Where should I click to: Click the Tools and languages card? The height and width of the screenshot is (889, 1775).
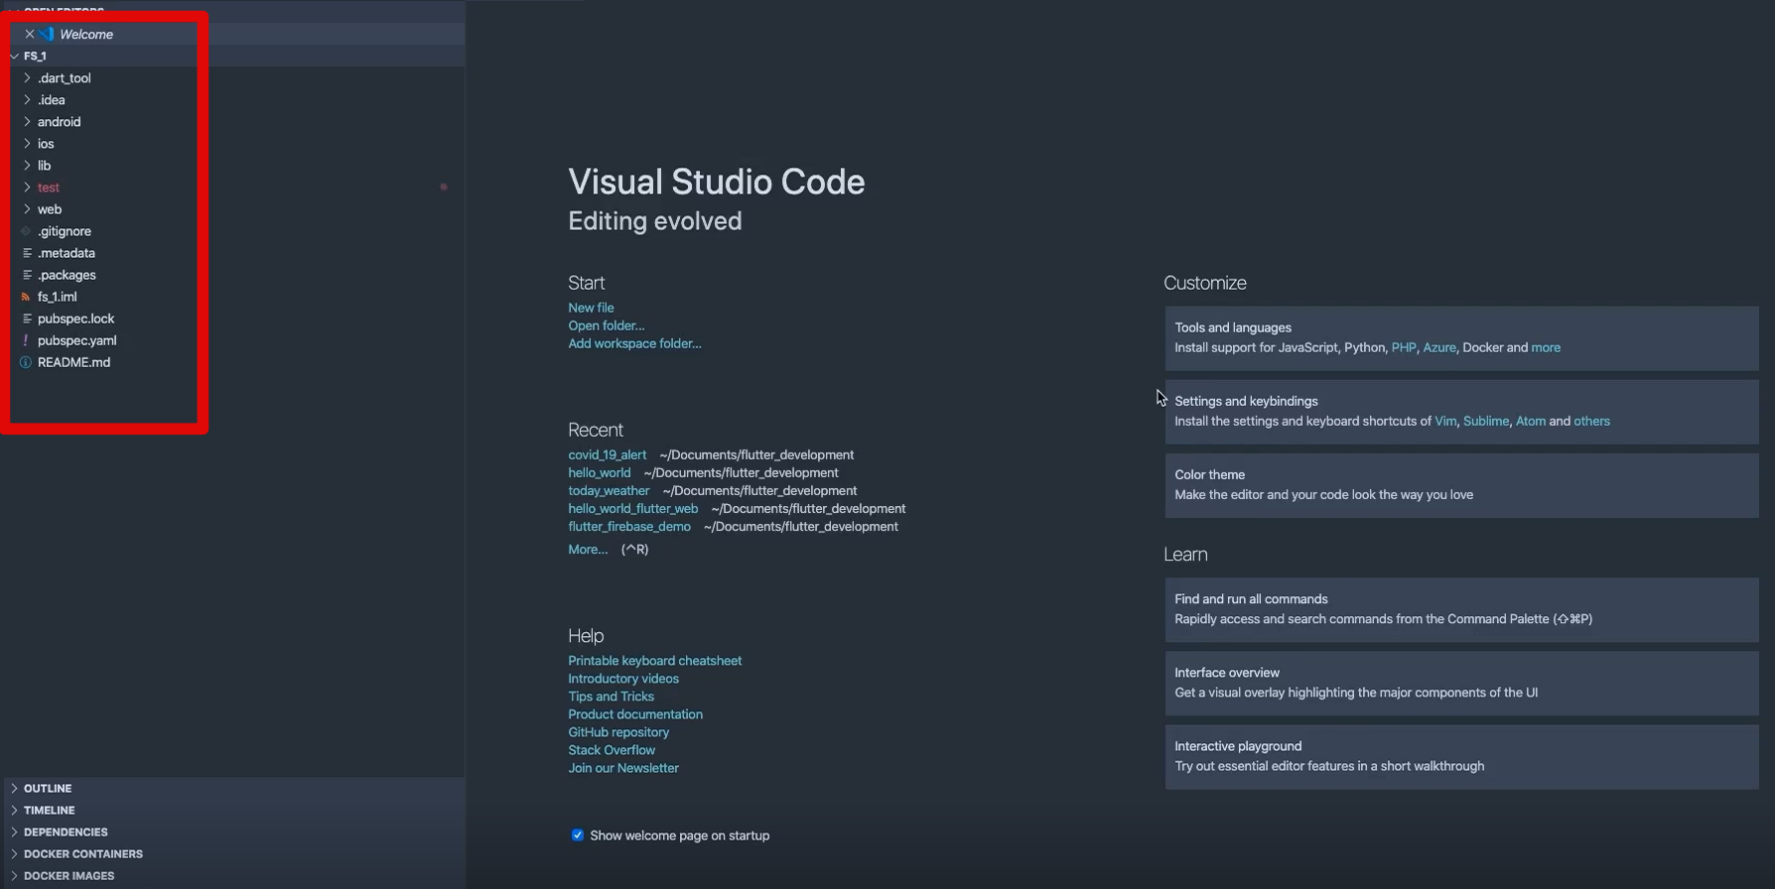pyautogui.click(x=1461, y=337)
